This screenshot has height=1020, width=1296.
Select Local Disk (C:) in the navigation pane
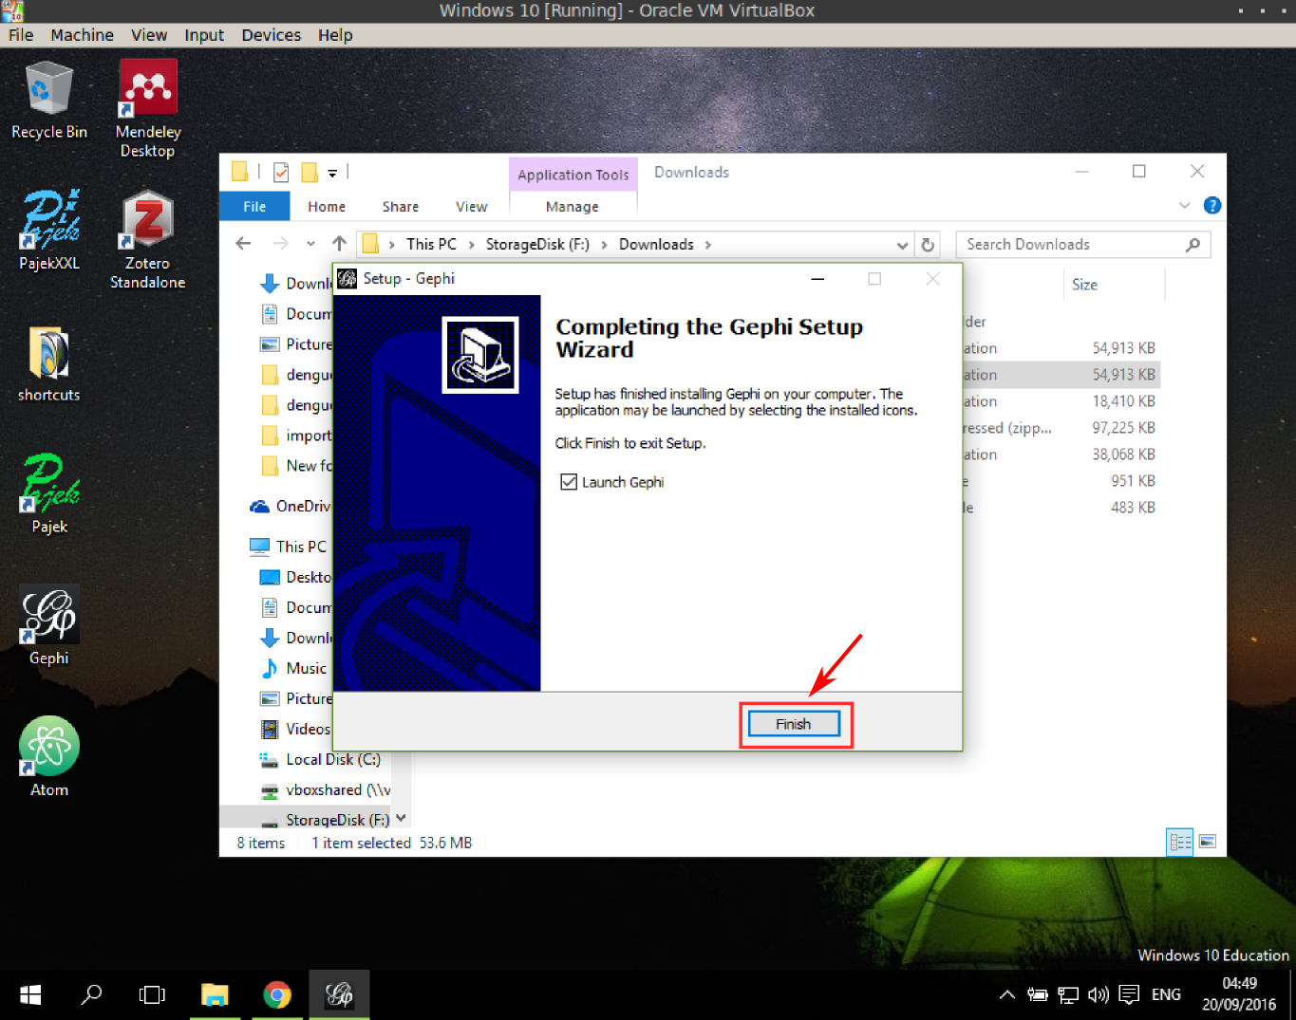click(x=320, y=759)
